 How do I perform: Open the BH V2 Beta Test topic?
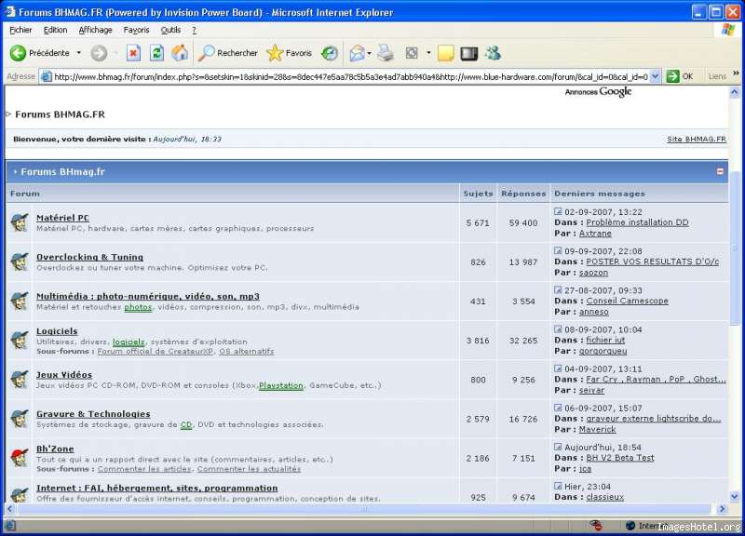point(620,458)
